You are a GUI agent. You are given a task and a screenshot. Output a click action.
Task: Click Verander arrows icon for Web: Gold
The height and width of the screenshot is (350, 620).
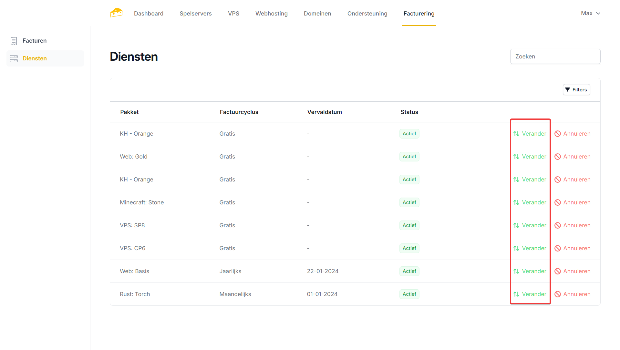[516, 157]
